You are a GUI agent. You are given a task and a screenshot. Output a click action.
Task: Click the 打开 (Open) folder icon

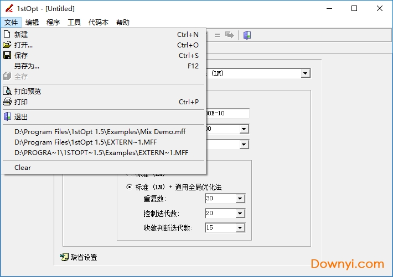click(x=7, y=45)
